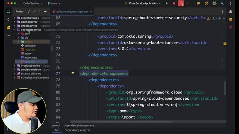Open the OrderService project dropdown
This screenshot has width=239, height=134.
tap(32, 3)
